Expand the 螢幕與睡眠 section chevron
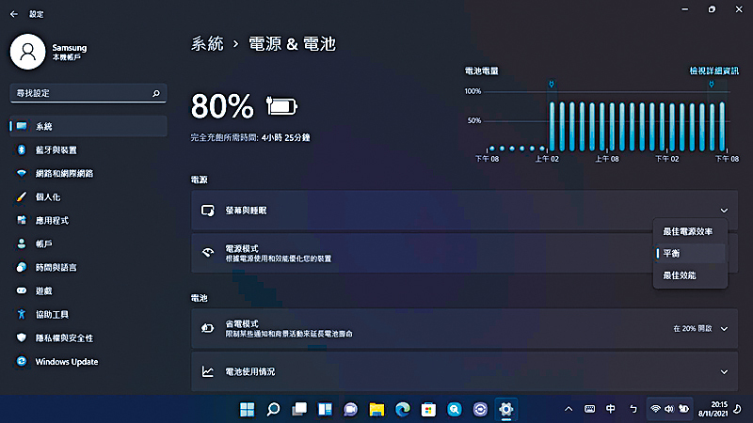The height and width of the screenshot is (423, 753). pyautogui.click(x=724, y=211)
